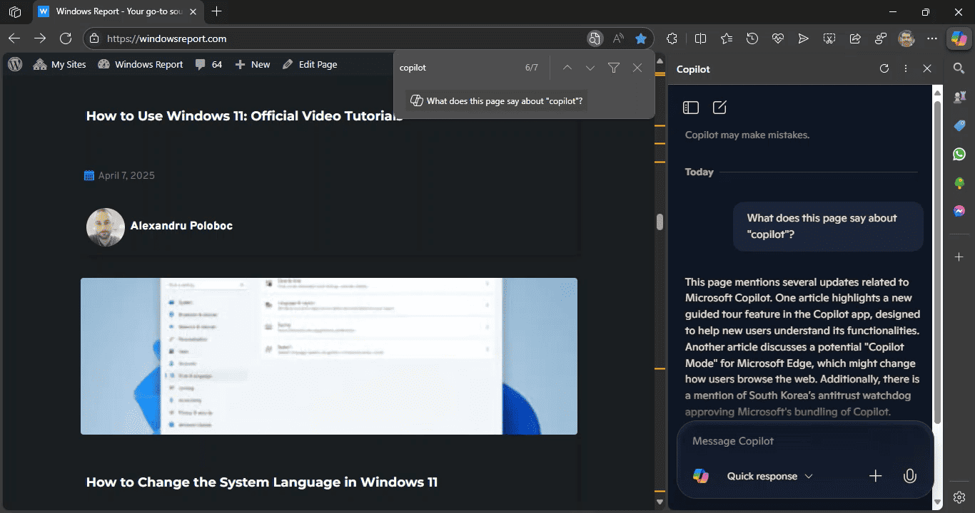The image size is (975, 513).
Task: Open the New content menu
Action: pos(253,64)
